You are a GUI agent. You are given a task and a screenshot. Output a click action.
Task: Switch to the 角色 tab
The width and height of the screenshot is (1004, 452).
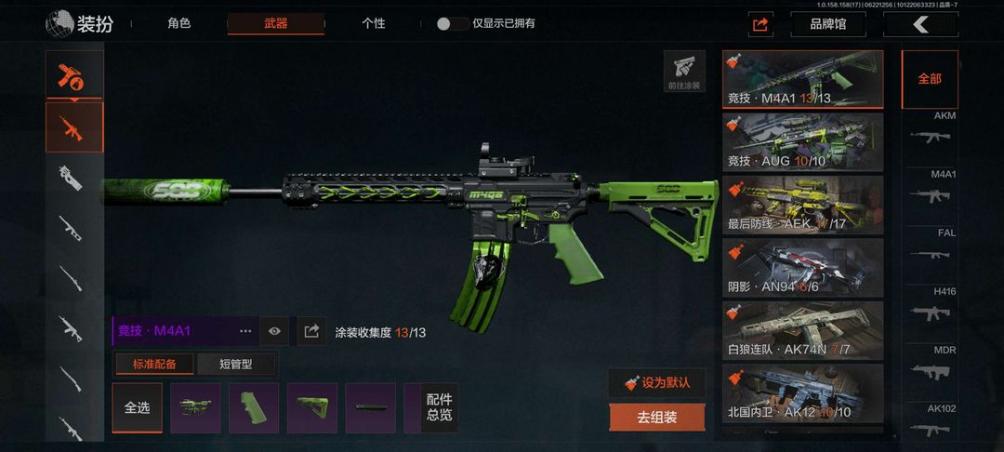(178, 23)
